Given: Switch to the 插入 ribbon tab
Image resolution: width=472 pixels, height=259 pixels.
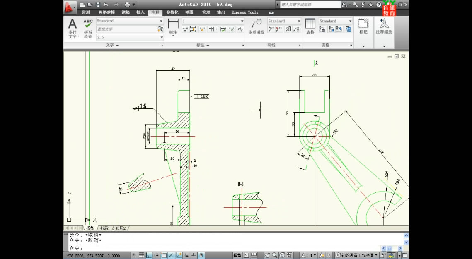Looking at the screenshot, I should (x=140, y=12).
